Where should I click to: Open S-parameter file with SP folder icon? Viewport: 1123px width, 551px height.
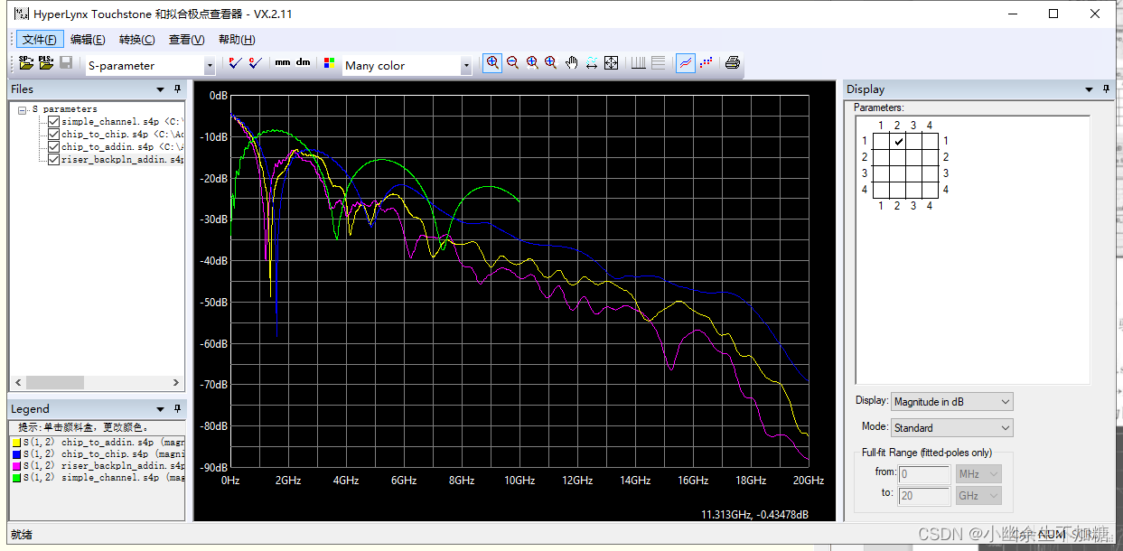click(x=26, y=63)
